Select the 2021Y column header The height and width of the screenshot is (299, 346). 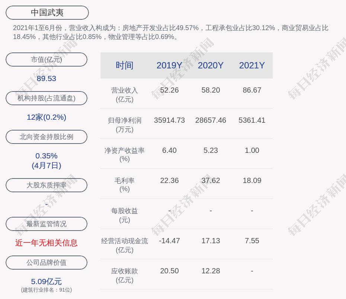(252, 65)
